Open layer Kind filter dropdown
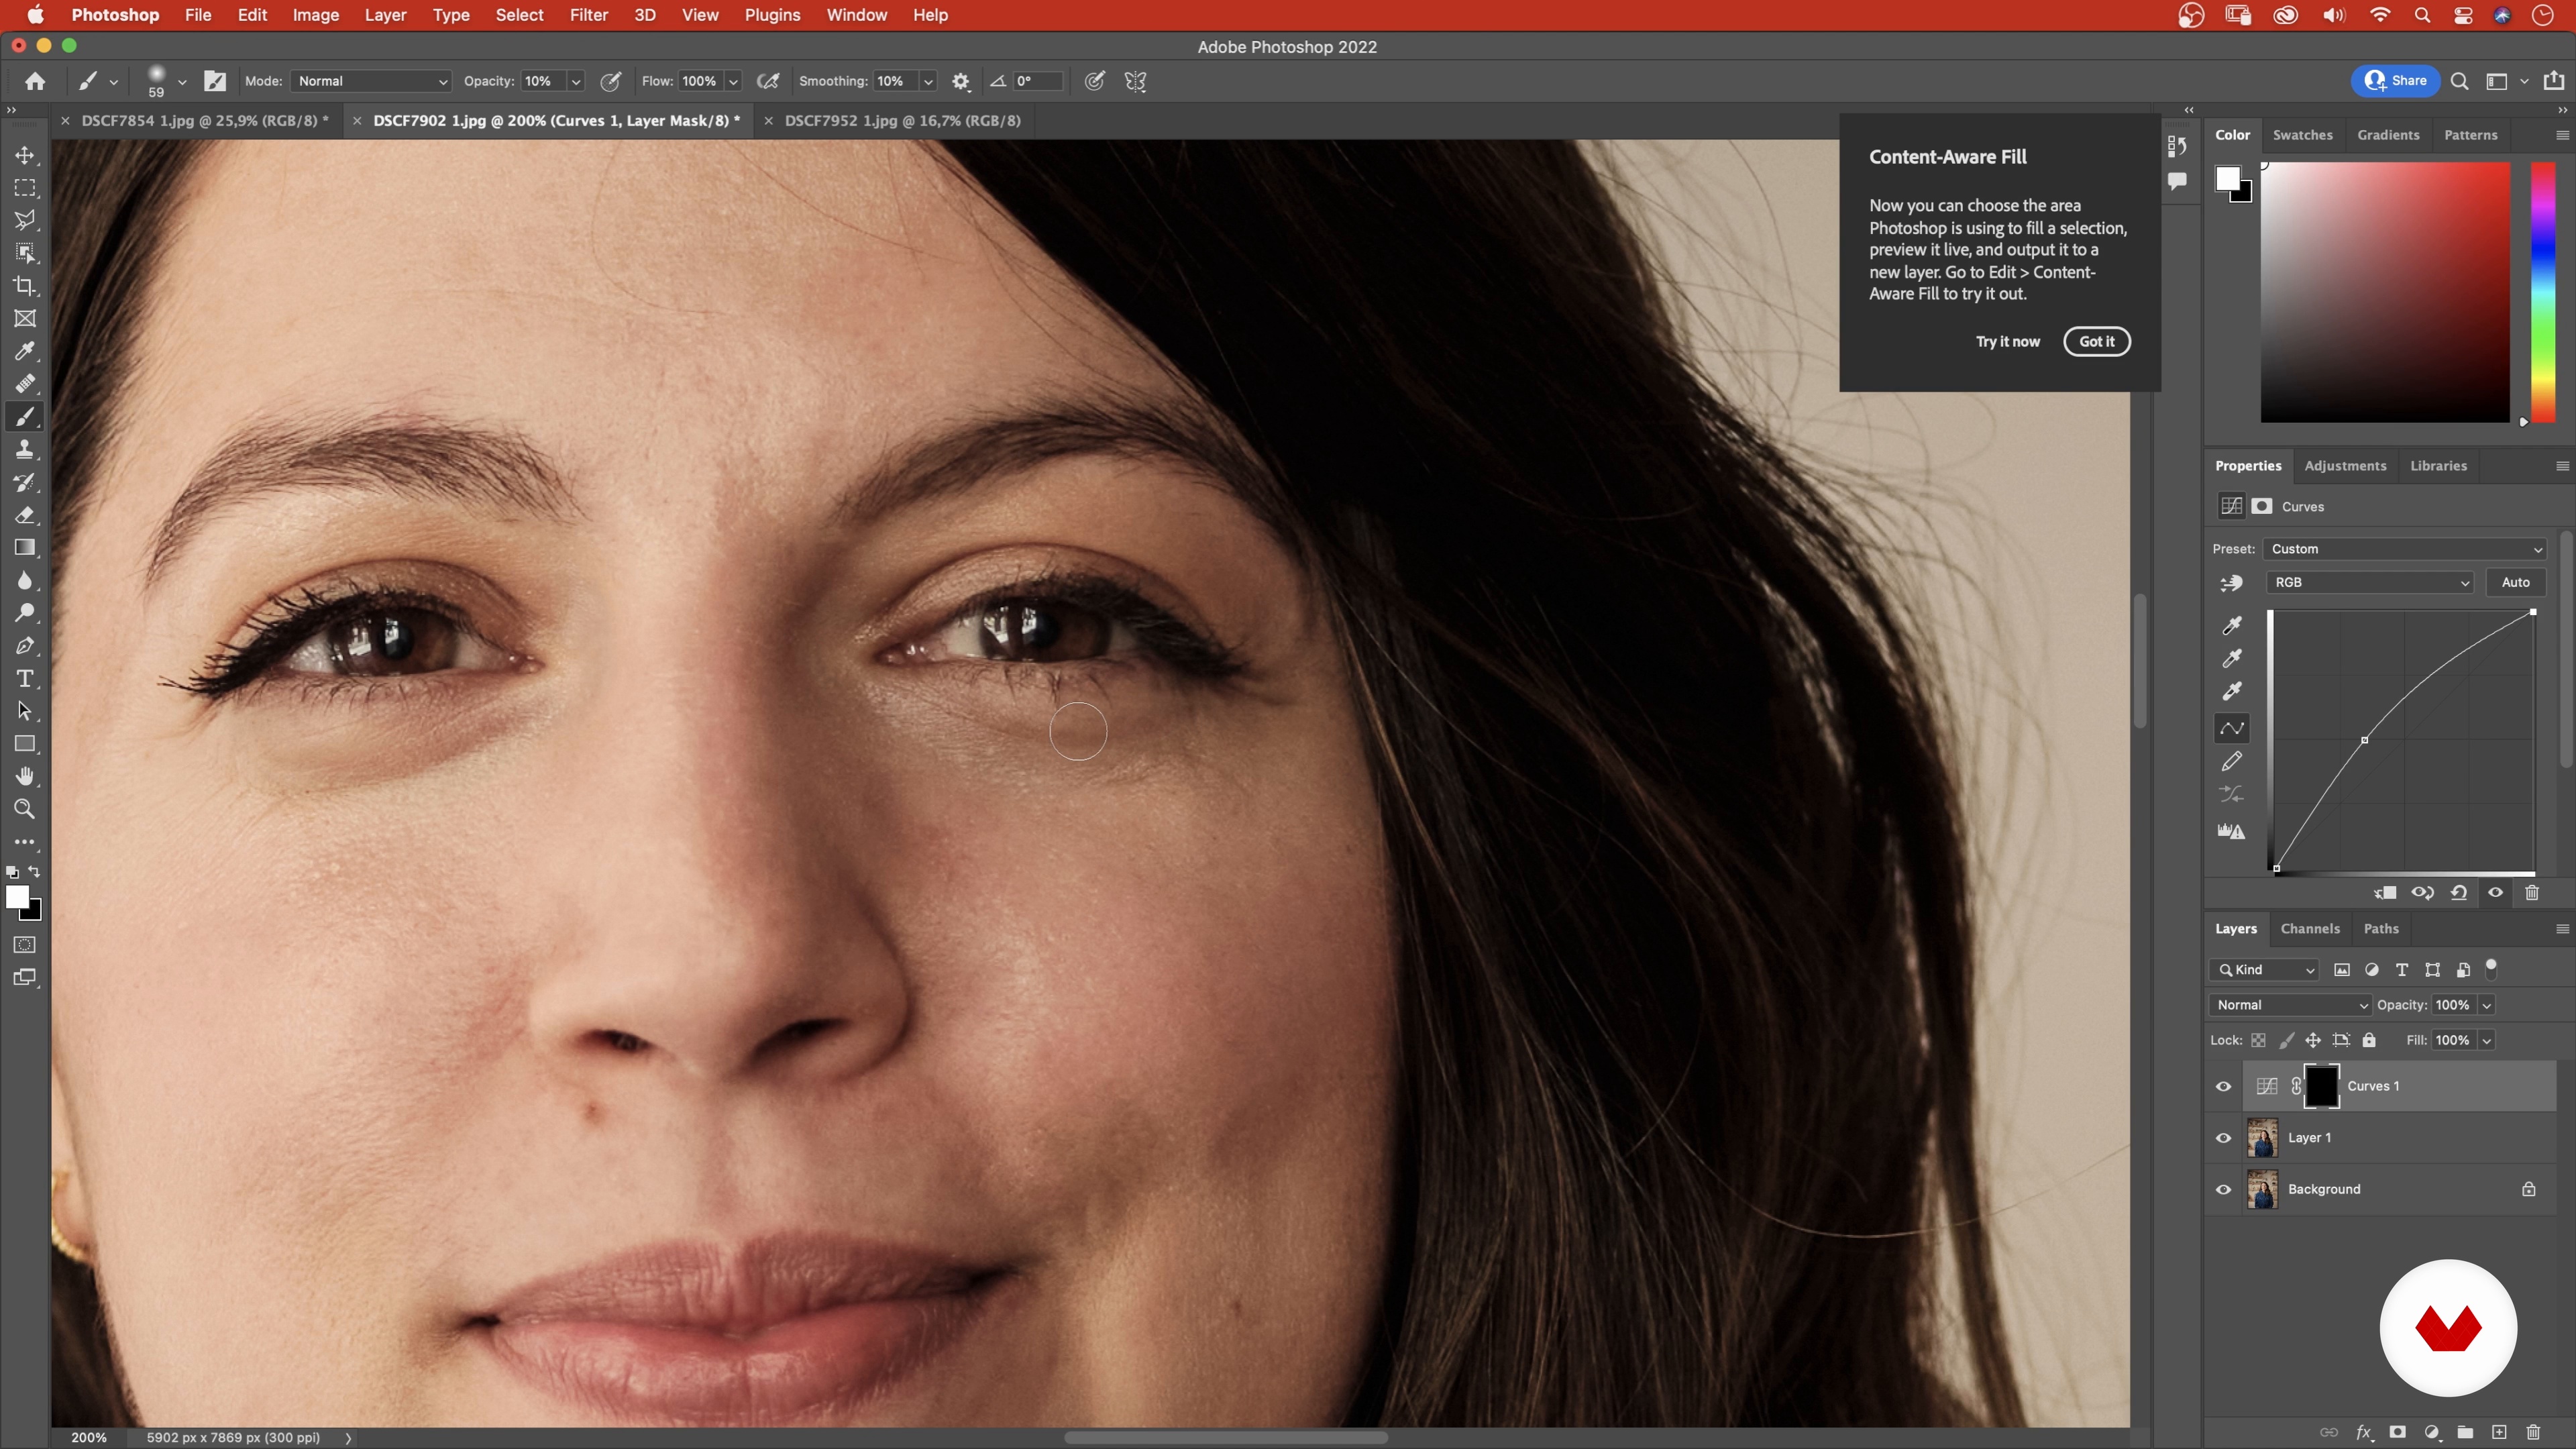The image size is (2576, 1449). point(2265,970)
